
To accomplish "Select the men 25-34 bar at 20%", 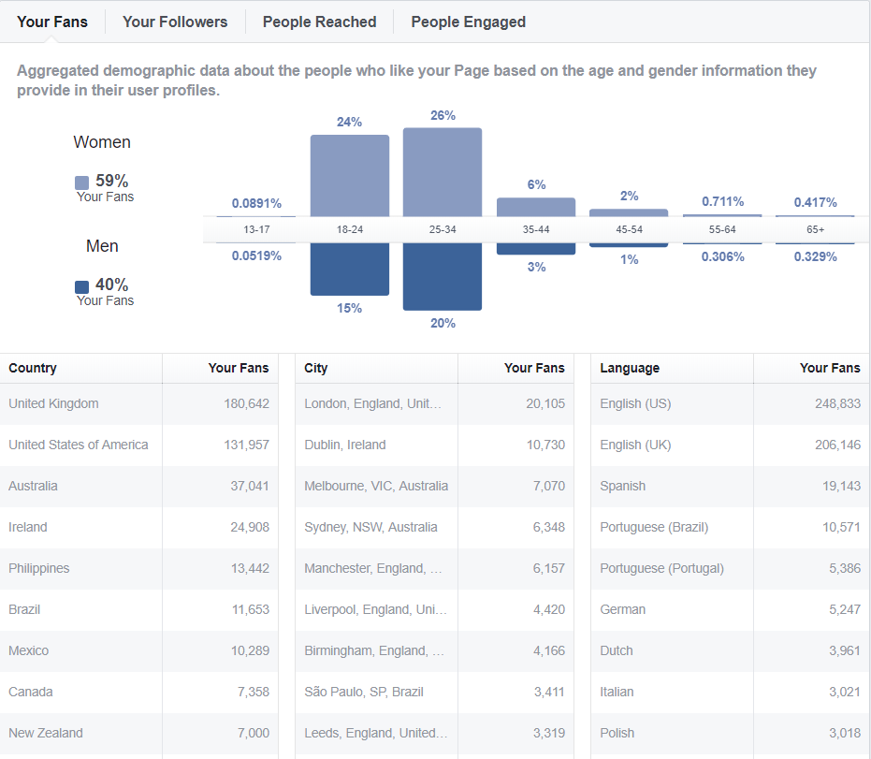I will (x=443, y=276).
